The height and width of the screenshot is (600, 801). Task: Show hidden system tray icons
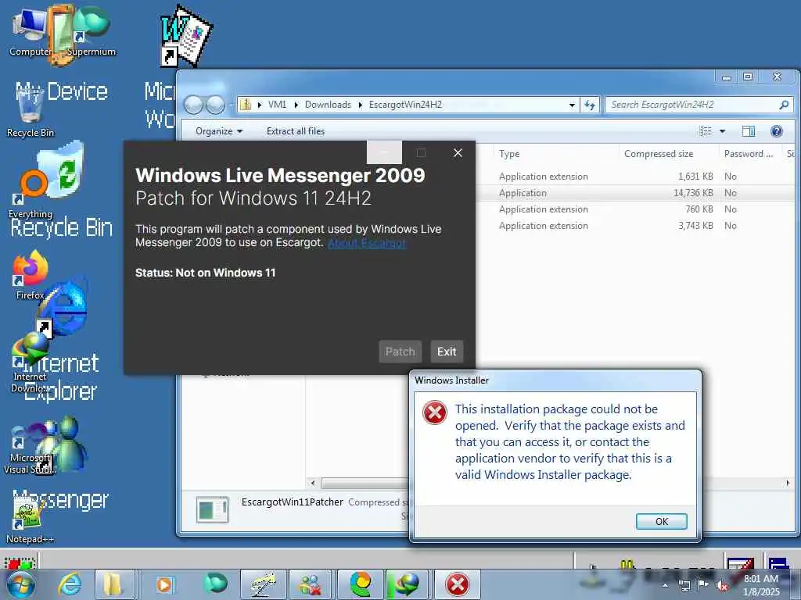665,585
